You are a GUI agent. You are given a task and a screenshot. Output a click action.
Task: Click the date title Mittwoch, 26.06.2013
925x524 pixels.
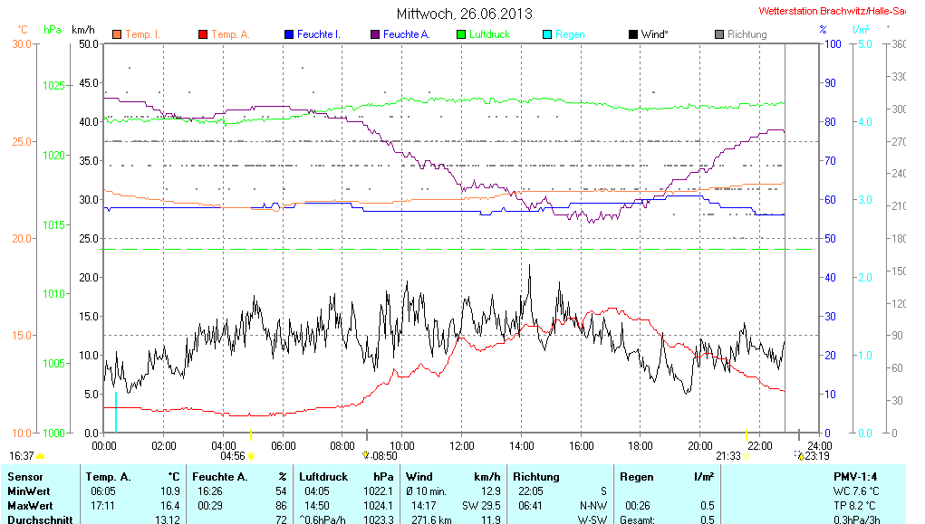tap(464, 14)
